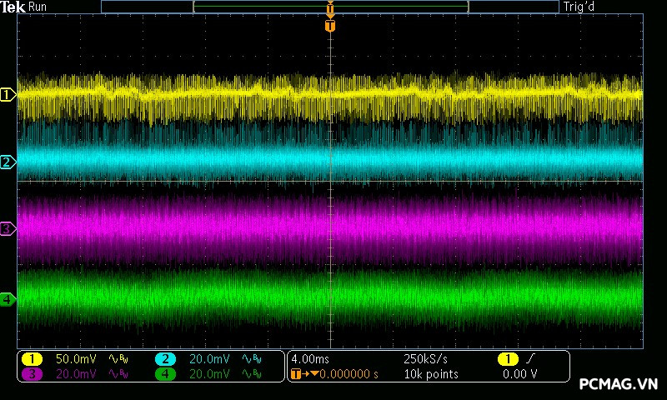Click the Tek logo in the corner
667x400 pixels.
click(x=14, y=7)
